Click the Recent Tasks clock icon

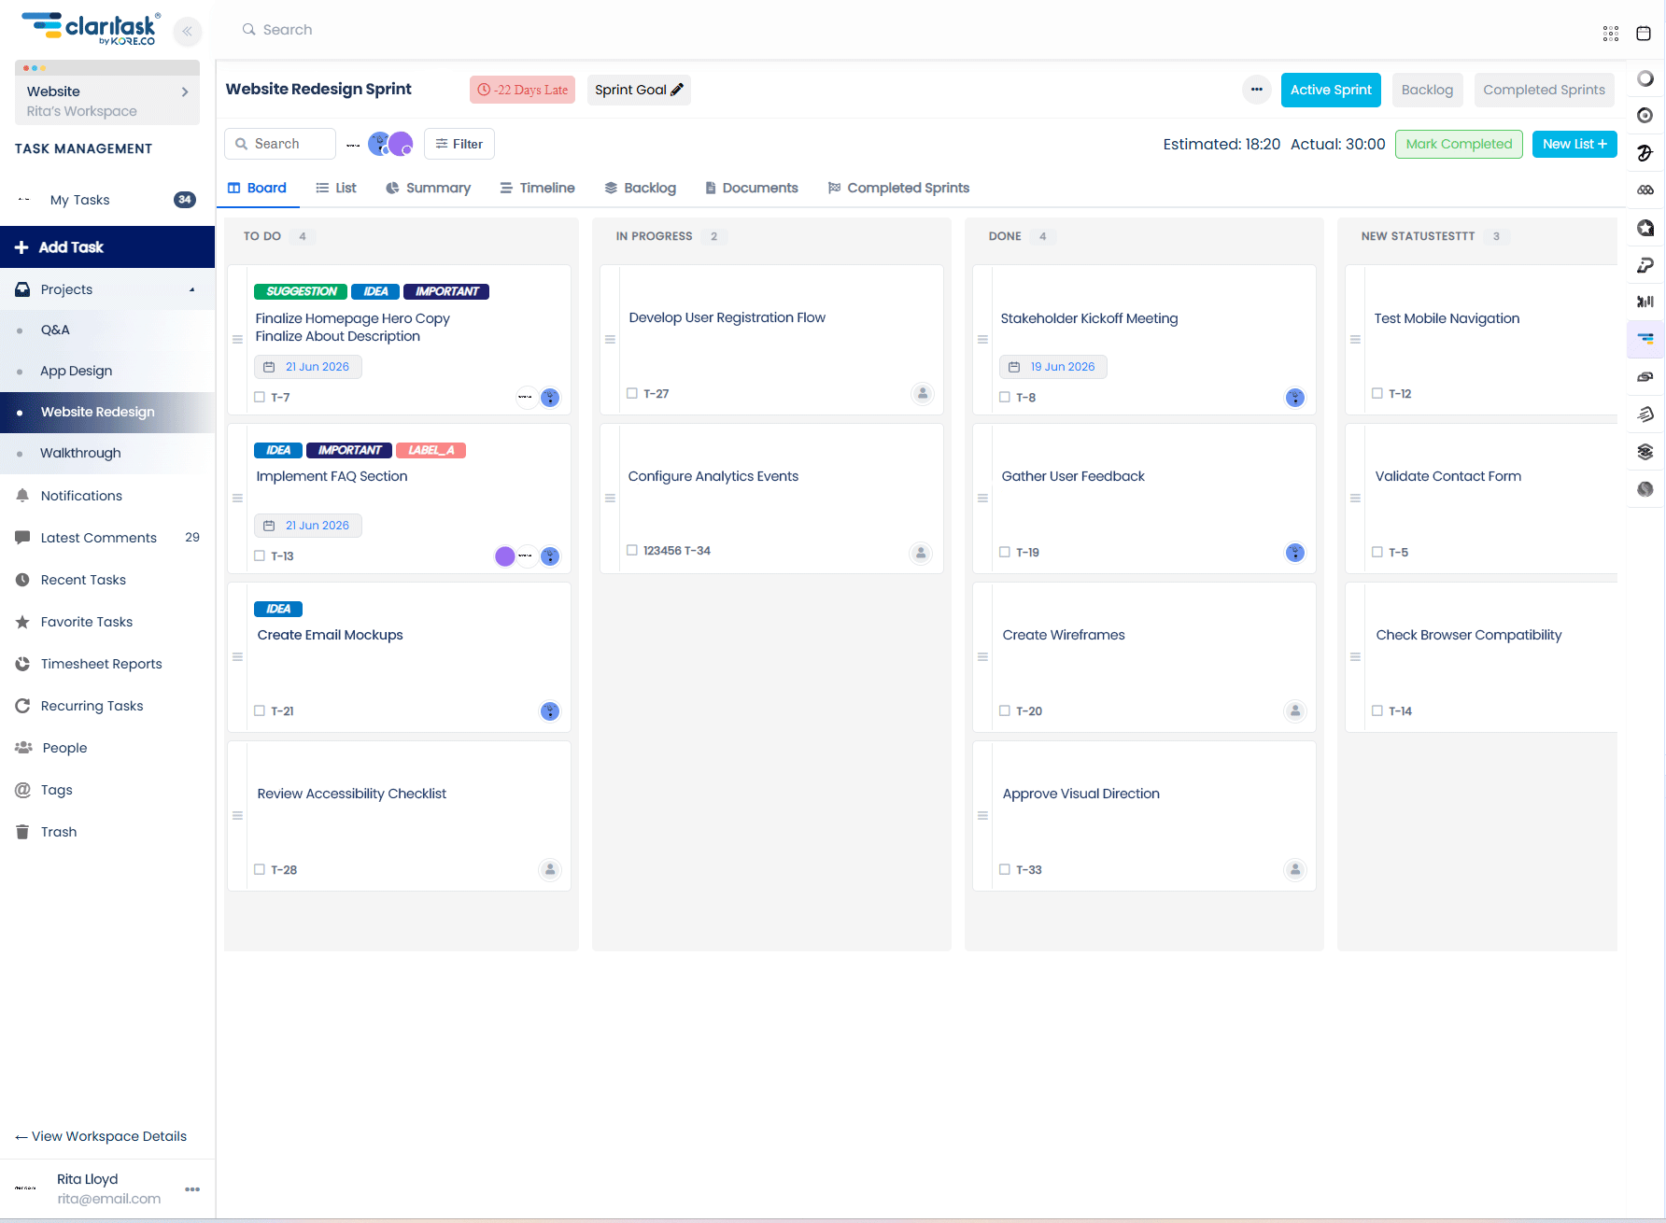(22, 580)
